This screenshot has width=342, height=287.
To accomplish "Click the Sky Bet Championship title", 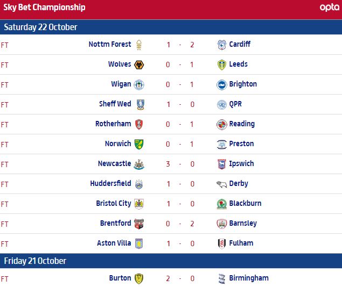I will tap(44, 8).
